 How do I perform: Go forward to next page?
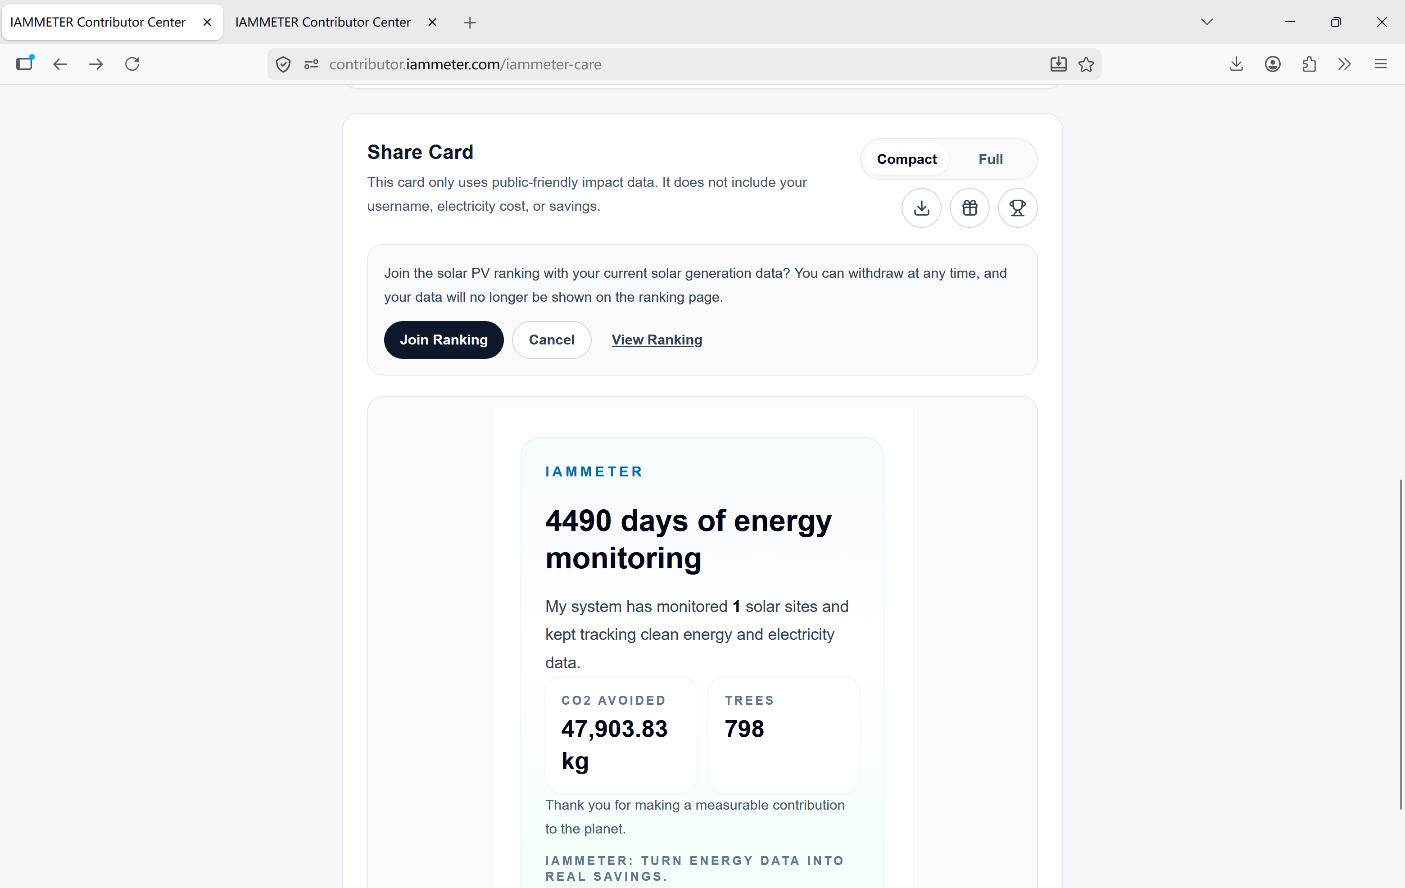pyautogui.click(x=96, y=64)
